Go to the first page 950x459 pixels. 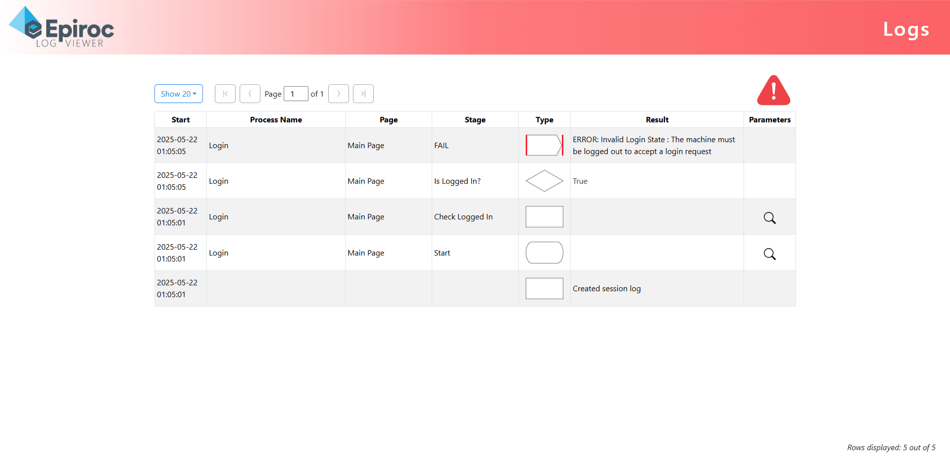pos(225,94)
